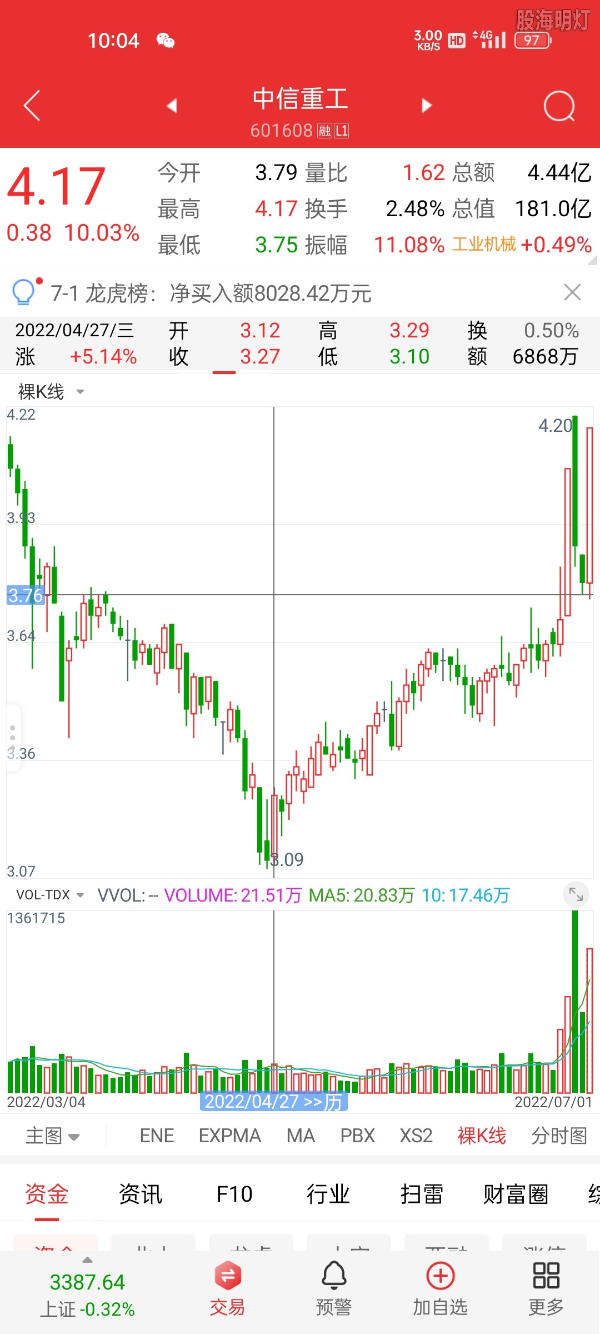Screen dimensions: 600x1334
Task: Tap the battery indicator showing 97
Action: tap(533, 41)
